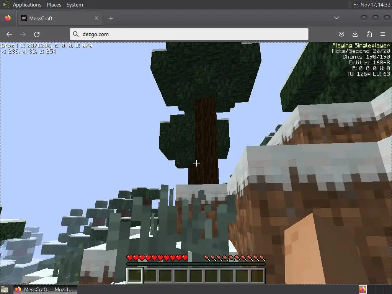Click the 'Playing Singleplayer' debug text
The width and height of the screenshot is (392, 294).
[x=361, y=46]
